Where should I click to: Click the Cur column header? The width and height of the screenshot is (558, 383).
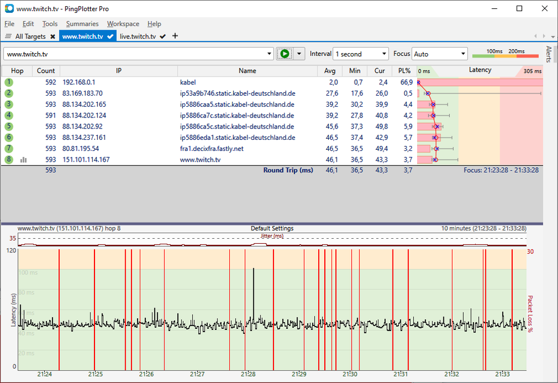point(380,71)
